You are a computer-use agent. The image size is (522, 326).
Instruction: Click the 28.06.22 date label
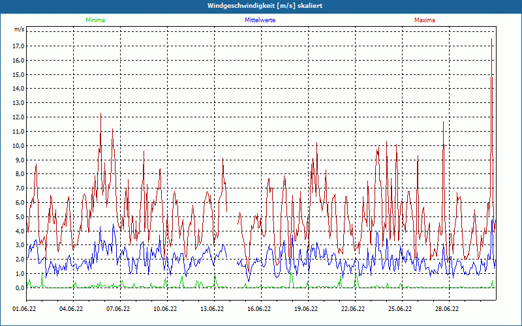click(x=447, y=309)
